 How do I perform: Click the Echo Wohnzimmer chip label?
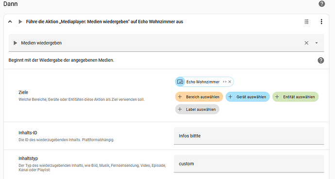click(203, 82)
